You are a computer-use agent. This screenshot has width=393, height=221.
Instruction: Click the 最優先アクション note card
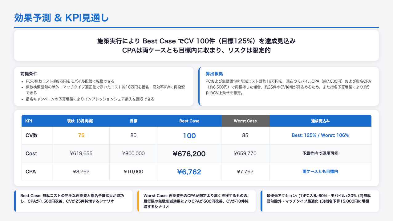point(319,201)
